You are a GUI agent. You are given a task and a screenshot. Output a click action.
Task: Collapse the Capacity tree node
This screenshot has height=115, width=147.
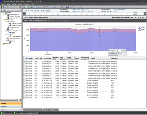coord(6,21)
